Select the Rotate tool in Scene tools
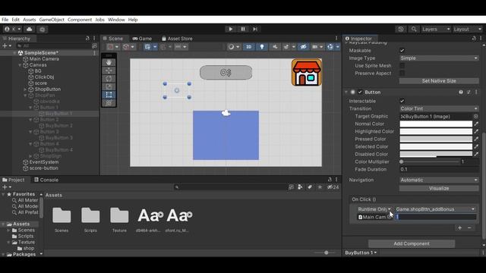This screenshot has height=273, width=486. pyautogui.click(x=109, y=79)
